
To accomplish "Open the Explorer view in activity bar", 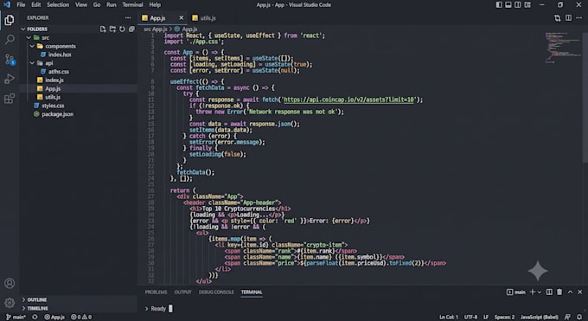I will pyautogui.click(x=10, y=20).
